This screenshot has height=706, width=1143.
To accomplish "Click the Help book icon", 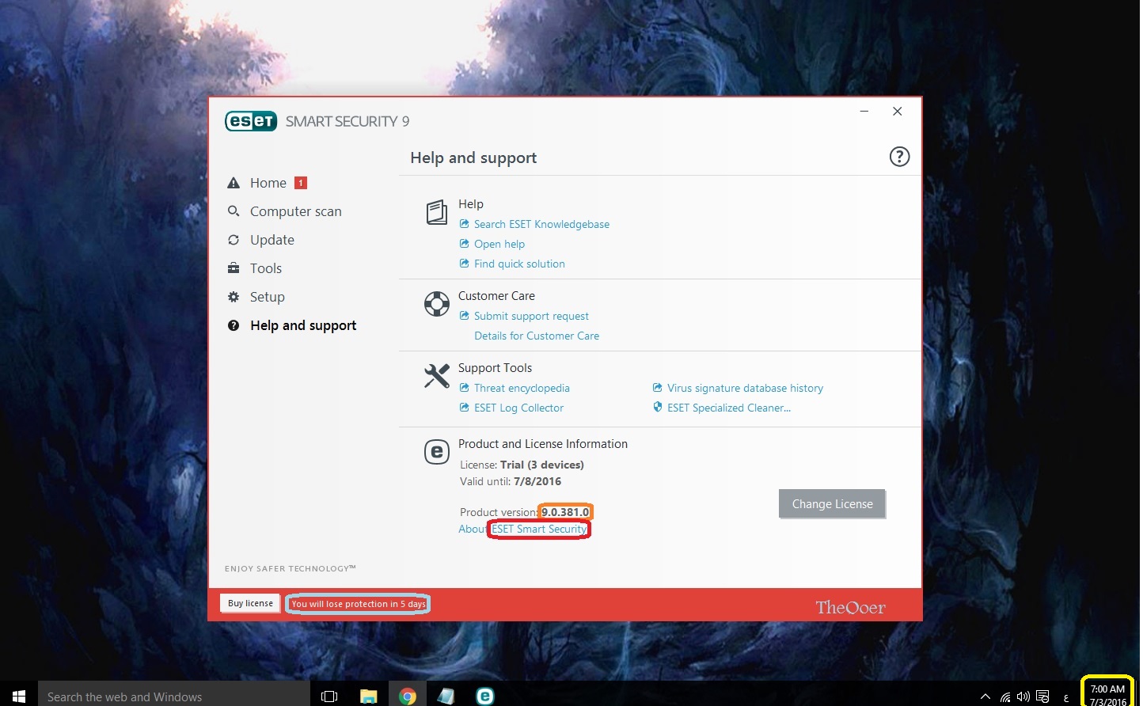I will (x=437, y=212).
